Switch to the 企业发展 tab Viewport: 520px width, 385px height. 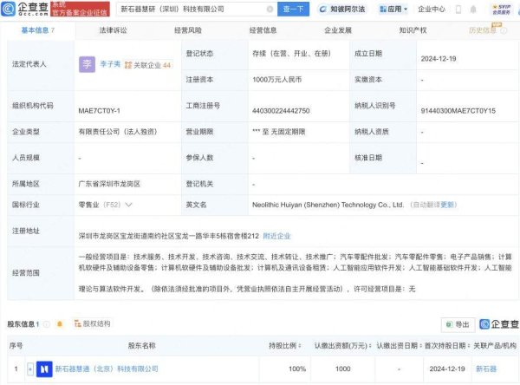point(338,30)
